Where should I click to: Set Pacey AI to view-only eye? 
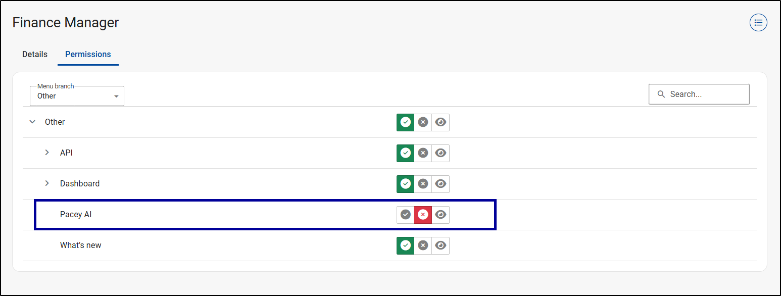441,215
